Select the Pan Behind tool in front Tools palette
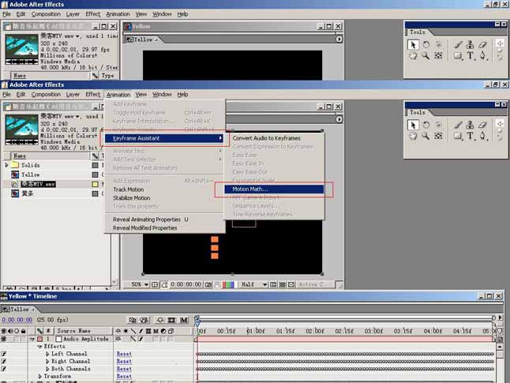Image resolution: width=510 pixels, height=383 pixels. click(438, 136)
